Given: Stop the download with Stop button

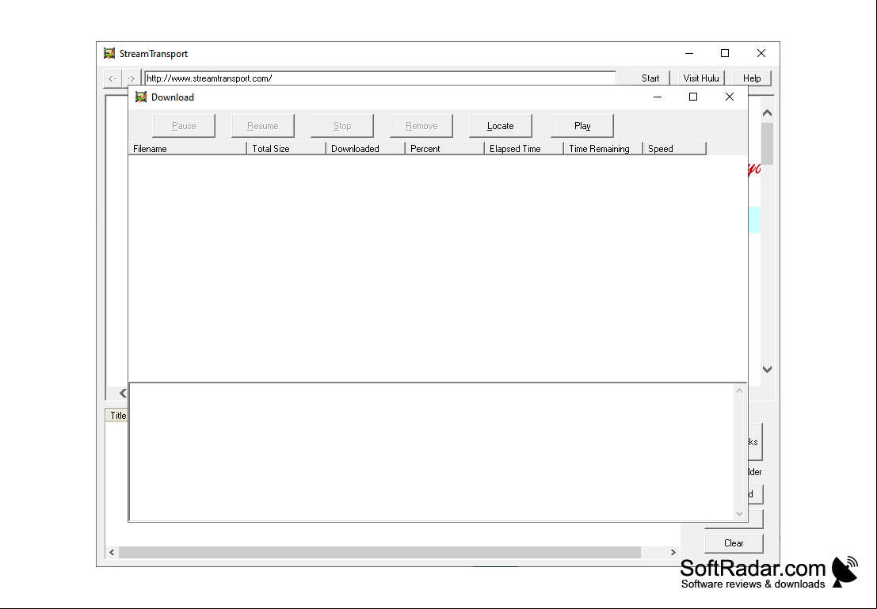Looking at the screenshot, I should (342, 126).
